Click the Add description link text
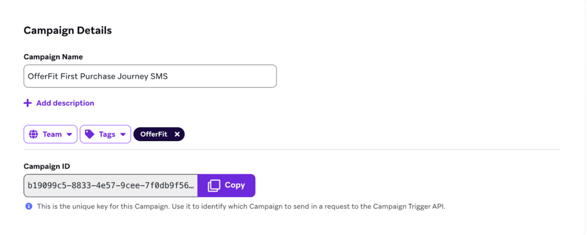 click(65, 103)
